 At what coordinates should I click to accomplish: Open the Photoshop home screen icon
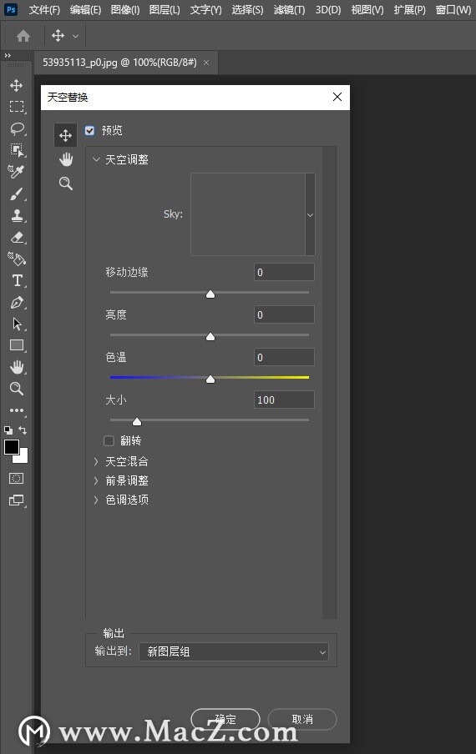pos(23,36)
